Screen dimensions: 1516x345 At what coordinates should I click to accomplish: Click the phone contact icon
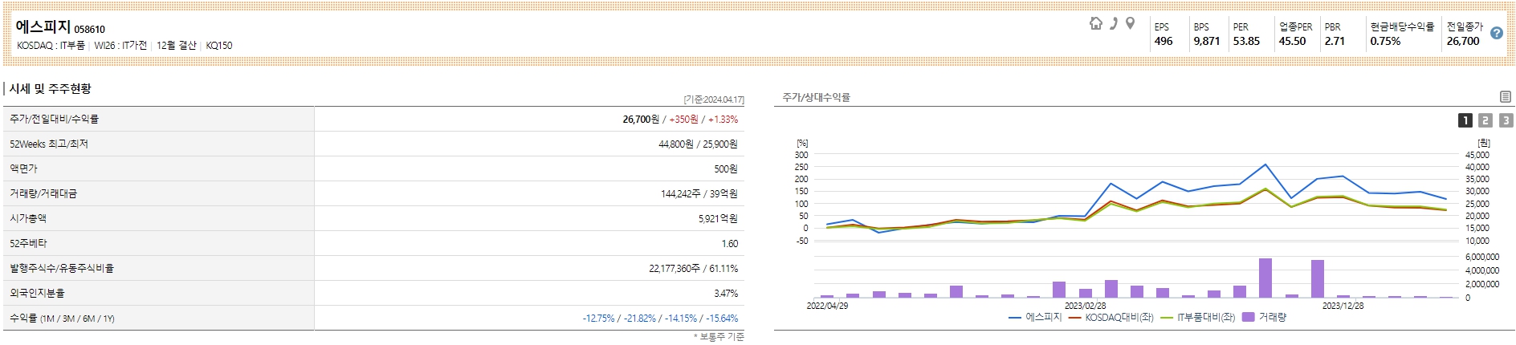pyautogui.click(x=1114, y=23)
